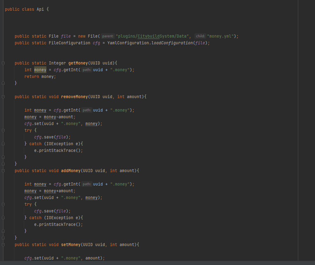315x265 pixels.
Task: Click the 'child:' inlay hint before money.yml
Action: (x=200, y=36)
